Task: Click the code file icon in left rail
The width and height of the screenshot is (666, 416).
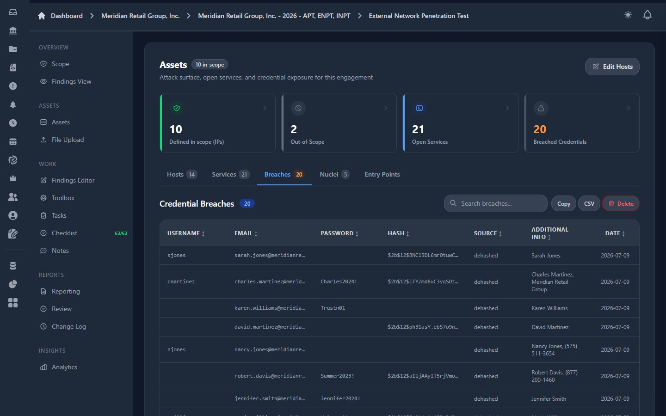Action: click(x=13, y=67)
